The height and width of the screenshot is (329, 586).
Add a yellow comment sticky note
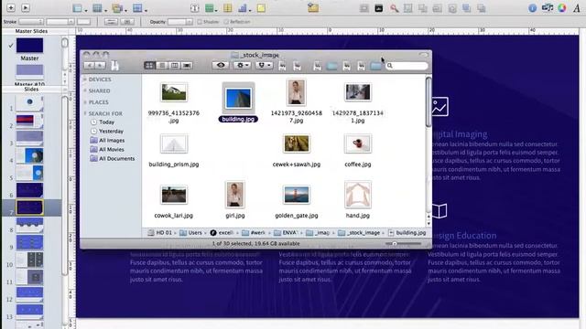(261, 8)
